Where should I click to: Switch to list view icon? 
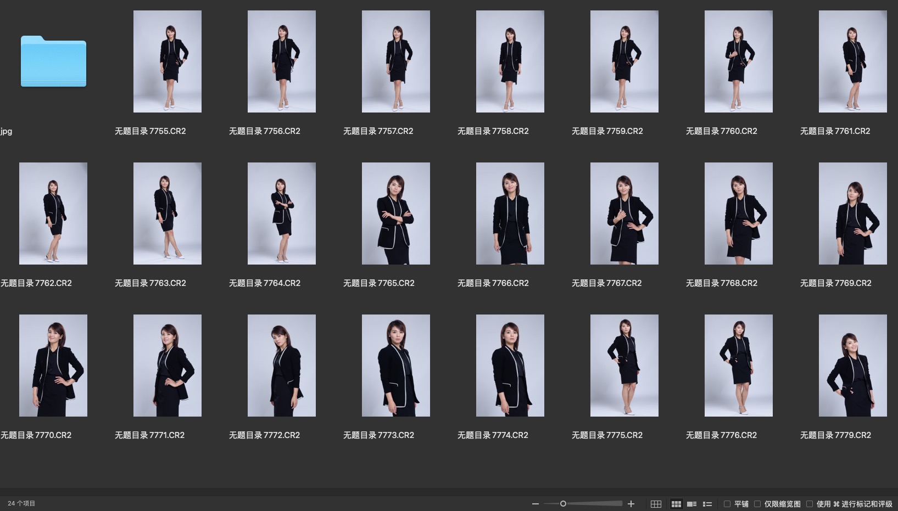coord(707,504)
